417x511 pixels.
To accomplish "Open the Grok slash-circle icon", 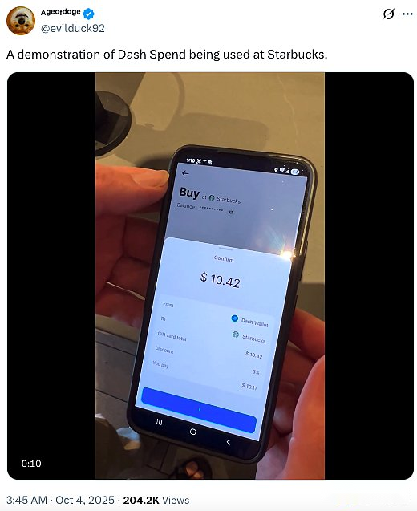I will point(388,14).
